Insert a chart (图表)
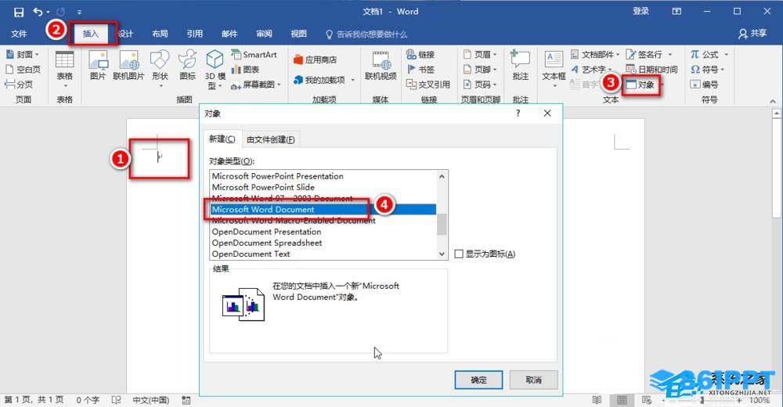 [x=245, y=70]
